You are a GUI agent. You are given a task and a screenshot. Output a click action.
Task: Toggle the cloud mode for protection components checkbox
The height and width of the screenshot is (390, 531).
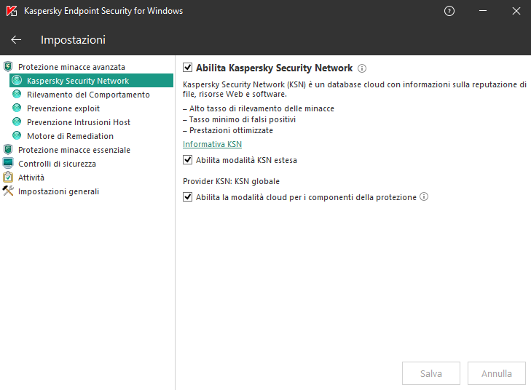click(x=188, y=197)
